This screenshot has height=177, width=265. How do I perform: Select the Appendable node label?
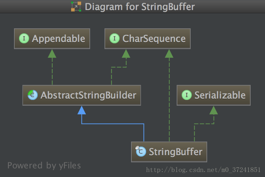(59, 39)
